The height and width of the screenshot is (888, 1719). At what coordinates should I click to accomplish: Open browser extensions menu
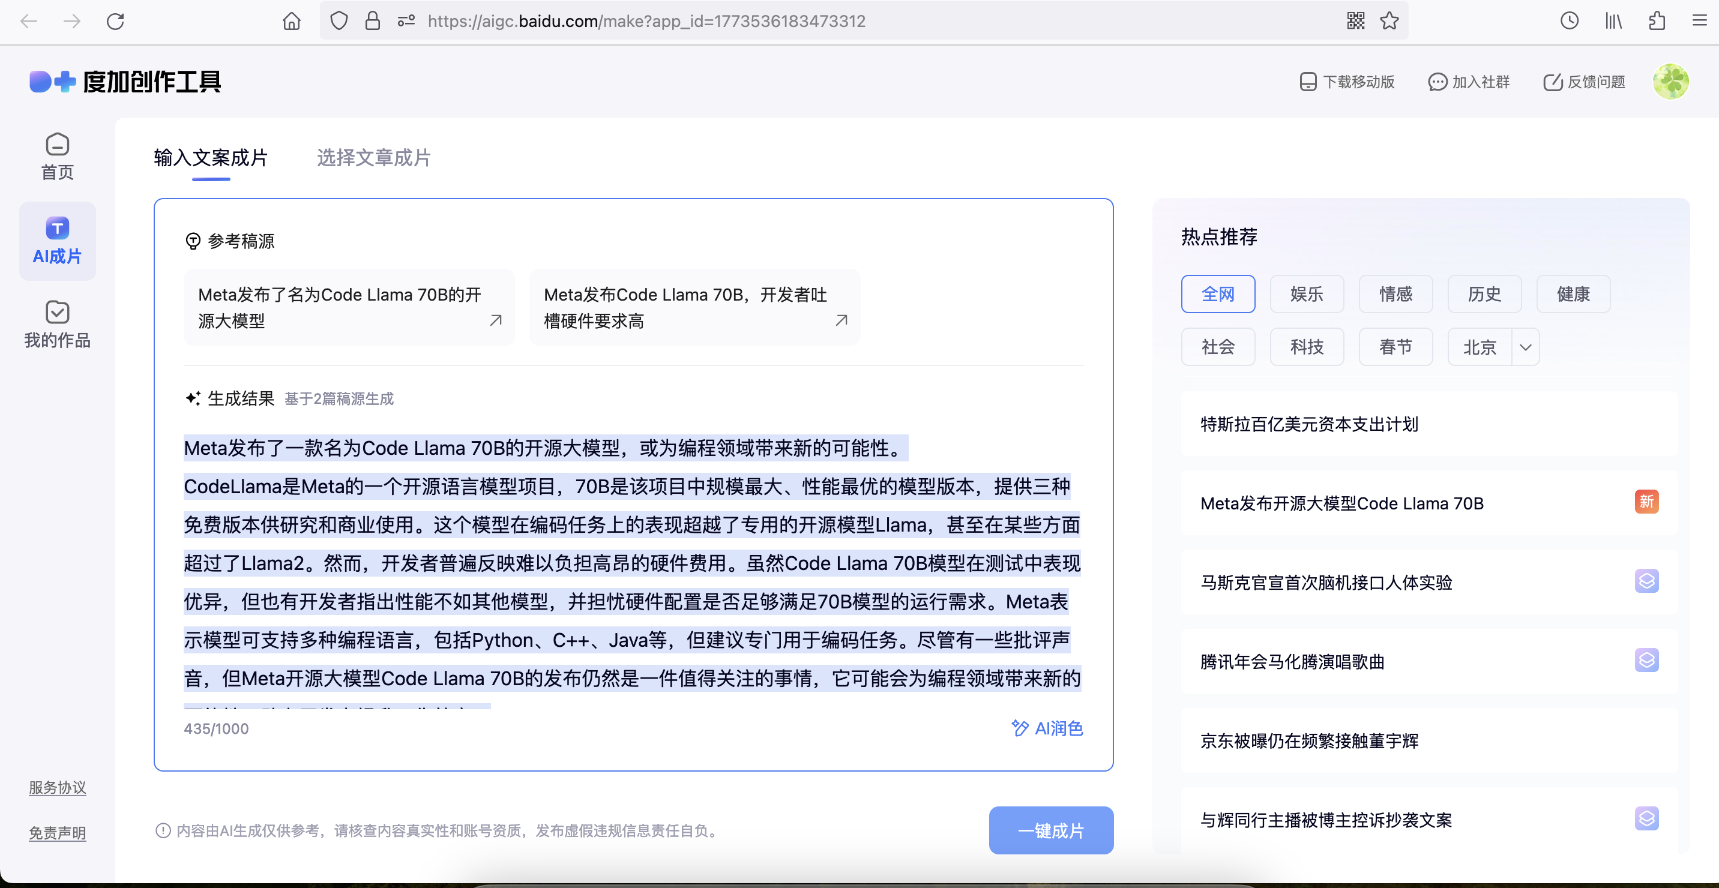1657,22
